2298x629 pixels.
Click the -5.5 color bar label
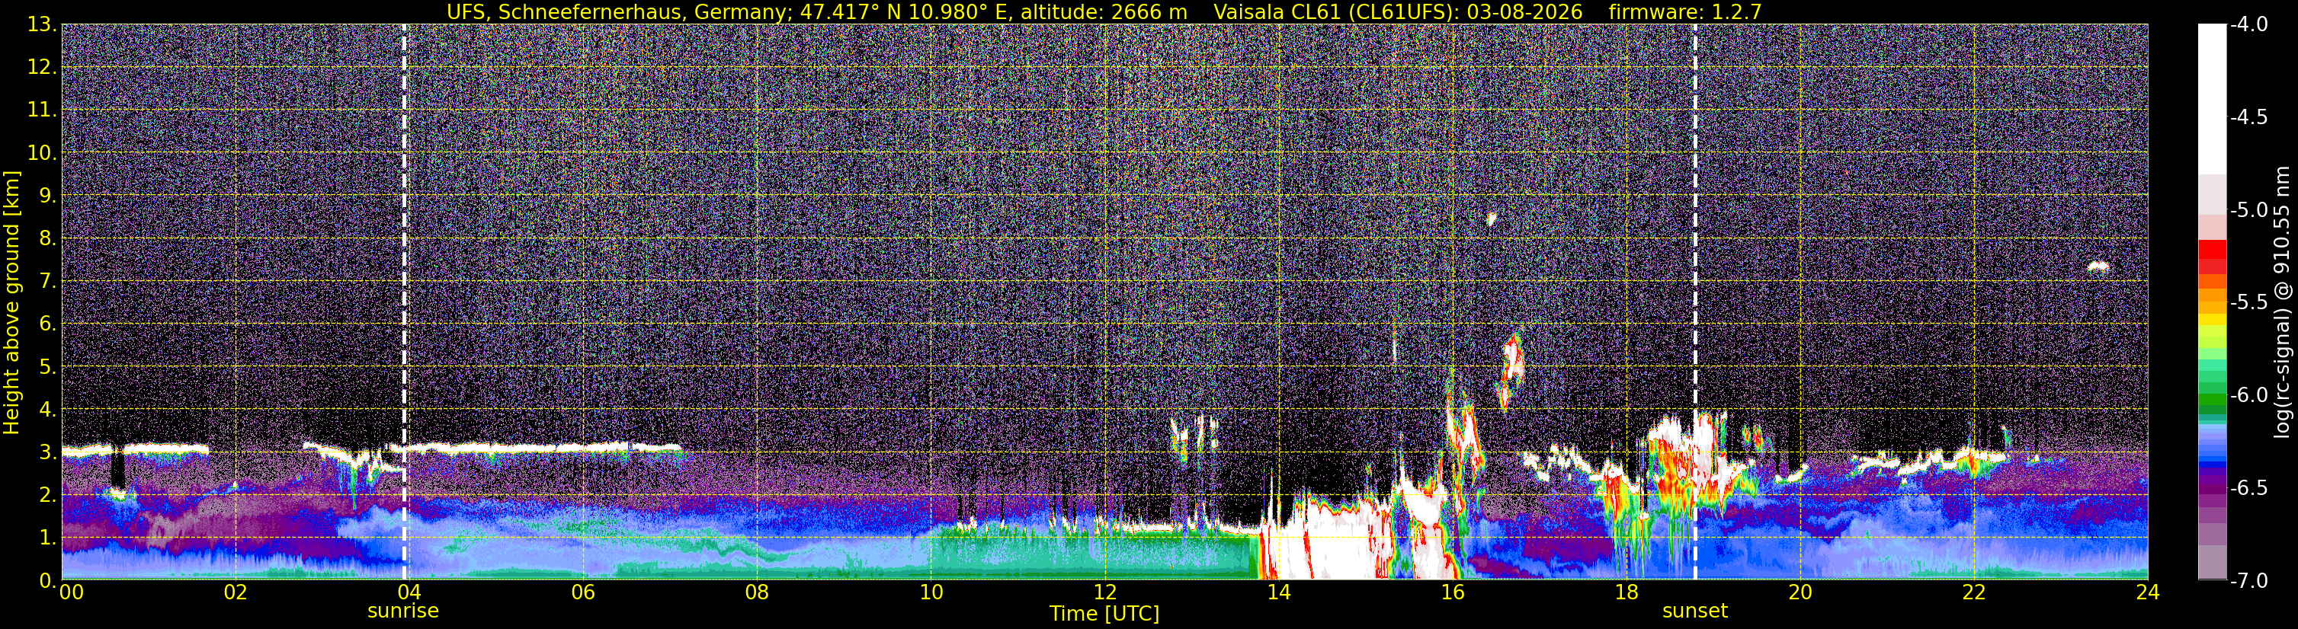tap(2249, 303)
